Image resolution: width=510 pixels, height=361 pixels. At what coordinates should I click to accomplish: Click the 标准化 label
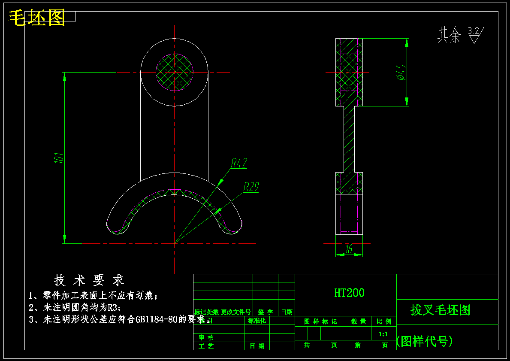click(257, 321)
